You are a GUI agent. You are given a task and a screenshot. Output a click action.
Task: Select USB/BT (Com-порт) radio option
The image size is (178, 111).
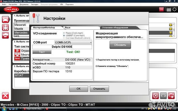coord(64,36)
